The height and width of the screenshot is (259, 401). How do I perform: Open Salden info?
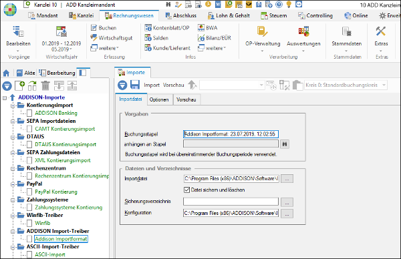point(156,38)
